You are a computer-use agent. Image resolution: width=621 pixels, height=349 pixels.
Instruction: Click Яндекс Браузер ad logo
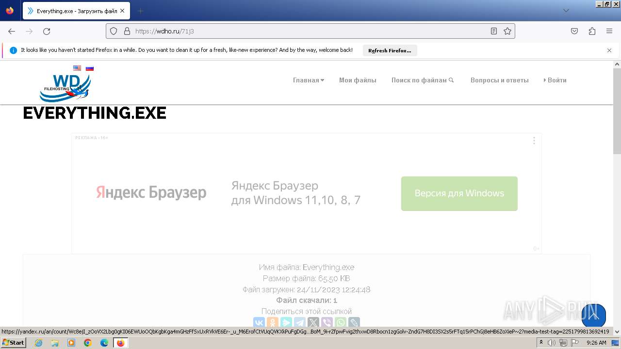point(151,192)
